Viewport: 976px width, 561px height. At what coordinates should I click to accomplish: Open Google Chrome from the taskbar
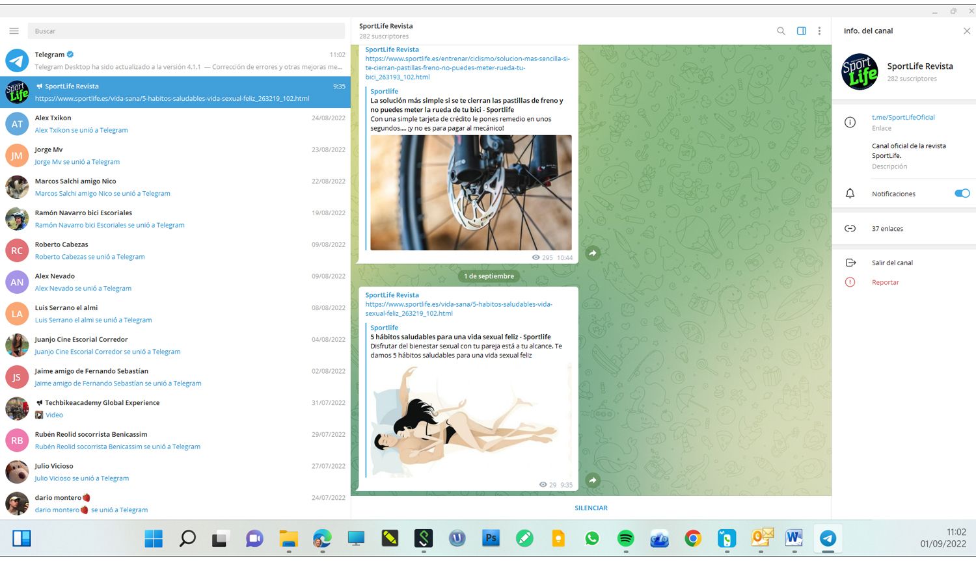693,538
